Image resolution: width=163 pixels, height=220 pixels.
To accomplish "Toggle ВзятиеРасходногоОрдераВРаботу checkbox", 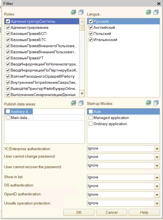I will pos(8,76).
